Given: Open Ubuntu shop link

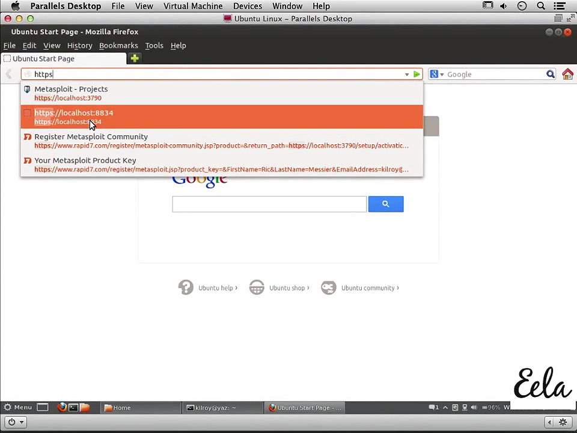Looking at the screenshot, I should tap(289, 288).
